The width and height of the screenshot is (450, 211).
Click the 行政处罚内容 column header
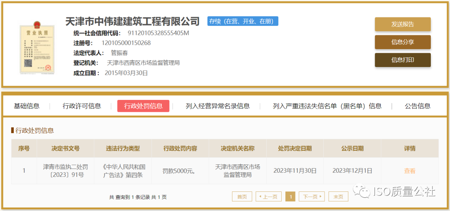(x=180, y=149)
